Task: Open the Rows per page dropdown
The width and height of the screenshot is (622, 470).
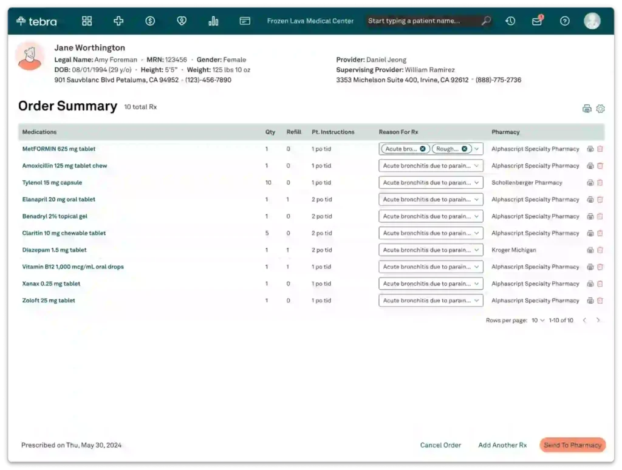Action: coord(537,320)
